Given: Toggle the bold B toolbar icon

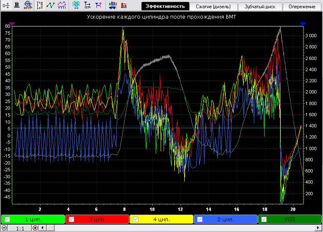Looking at the screenshot, I should point(17,5).
